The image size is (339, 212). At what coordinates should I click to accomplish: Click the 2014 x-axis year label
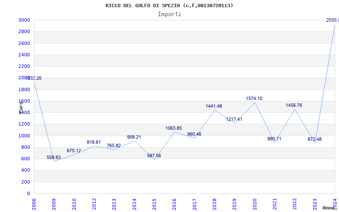[x=134, y=204]
